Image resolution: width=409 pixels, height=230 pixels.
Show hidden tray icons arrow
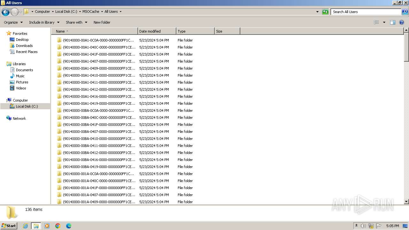356,226
